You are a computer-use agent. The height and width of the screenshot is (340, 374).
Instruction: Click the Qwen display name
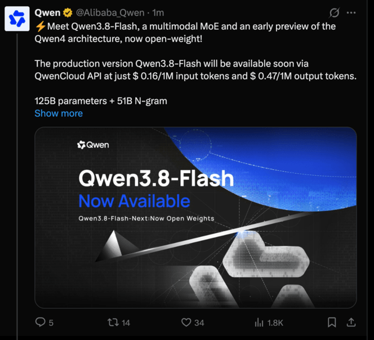tap(47, 12)
